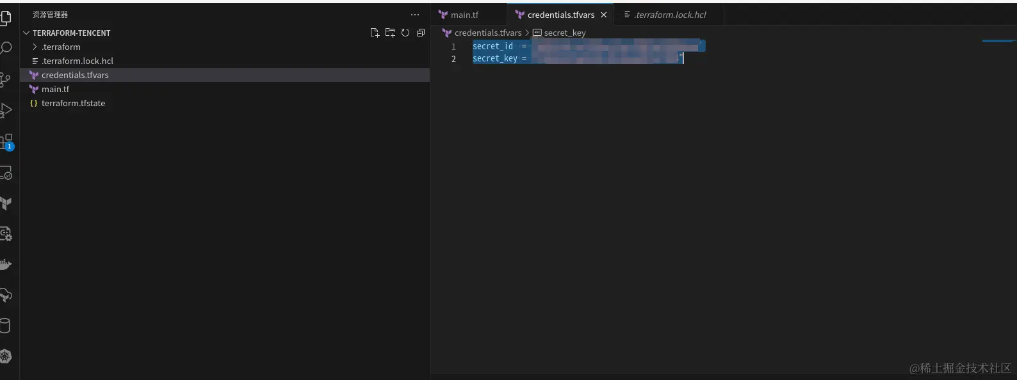Open terraform.tfstate from the file tree
1017x380 pixels.
click(x=225, y=103)
